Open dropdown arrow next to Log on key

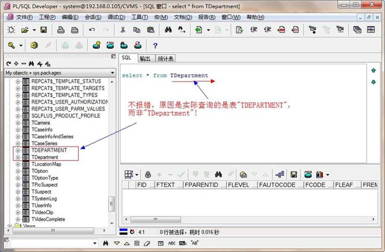[21, 45]
